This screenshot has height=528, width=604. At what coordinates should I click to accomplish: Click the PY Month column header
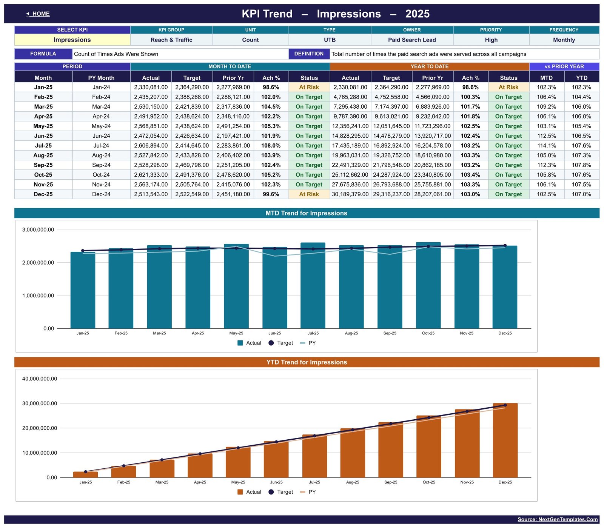tap(101, 78)
